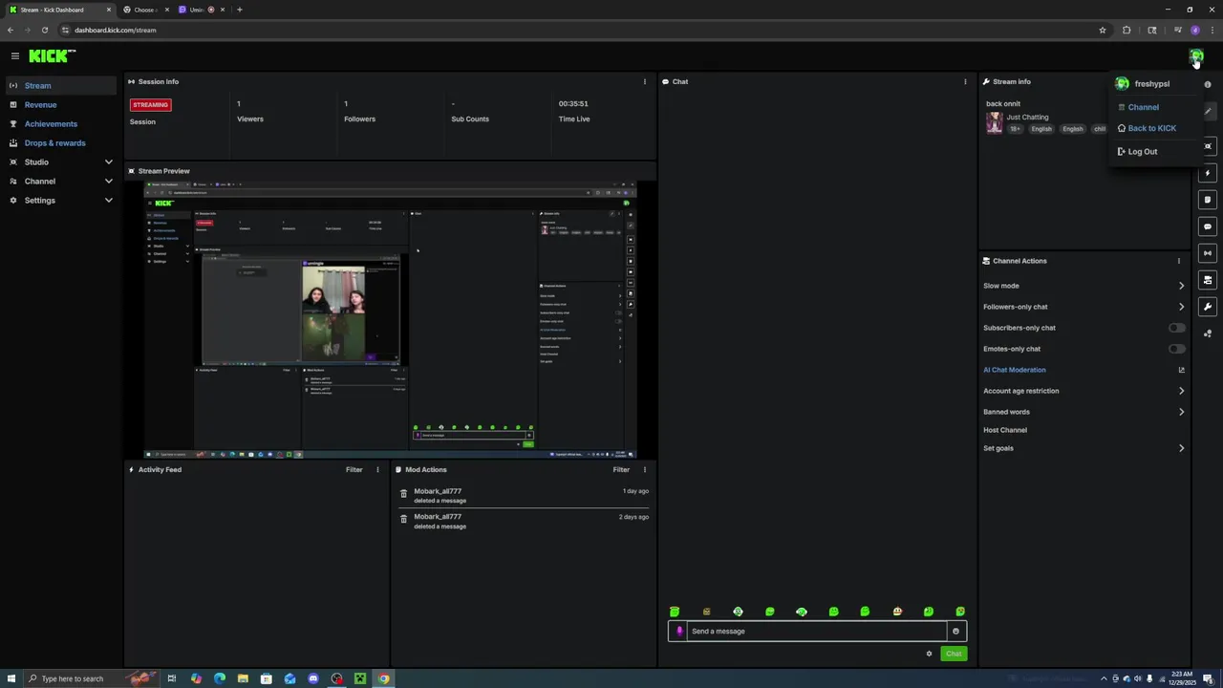Open Drops & rewards page
Screen dimensions: 1223x688
(x=54, y=143)
